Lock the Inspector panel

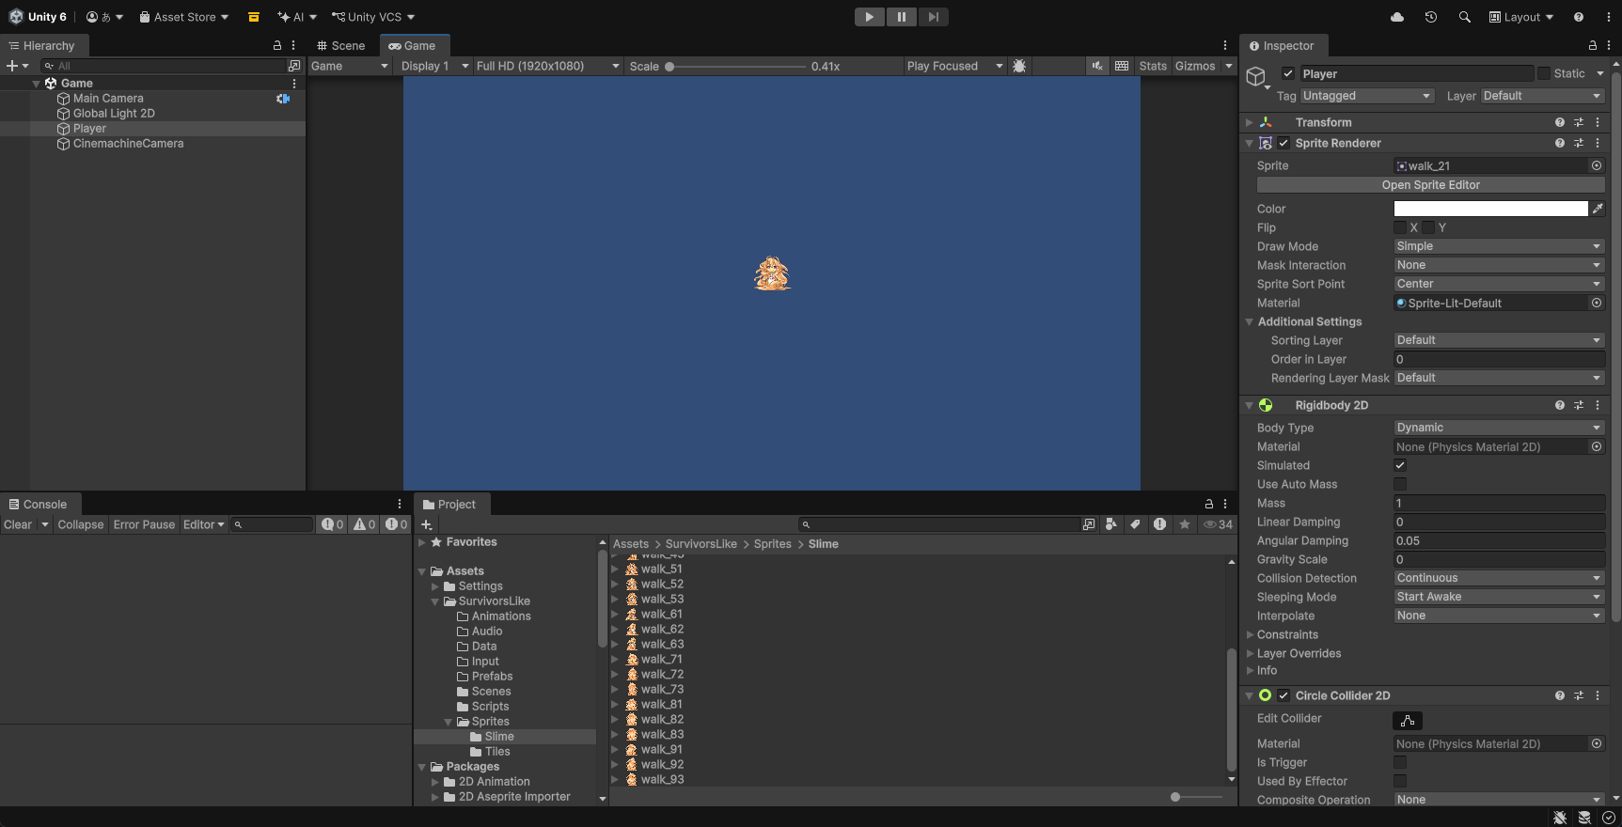[x=1592, y=45]
